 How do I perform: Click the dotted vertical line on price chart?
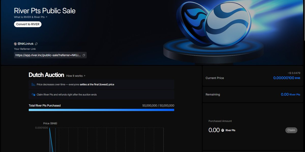coord(55,140)
